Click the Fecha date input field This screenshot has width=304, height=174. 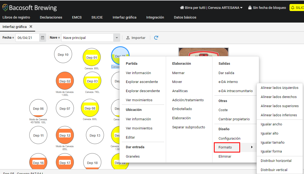(27, 38)
